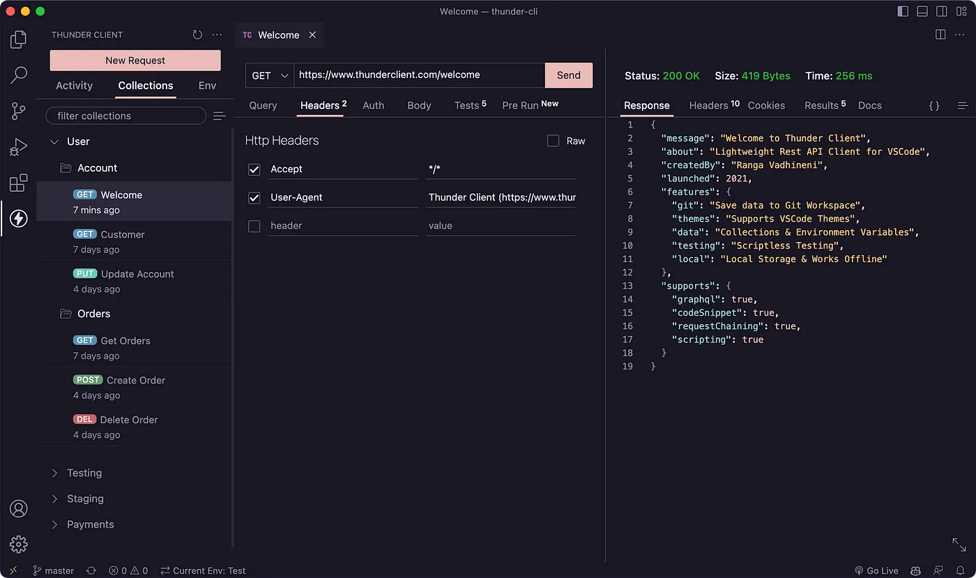Switch to the Env tab
This screenshot has height=578, width=976.
(207, 86)
